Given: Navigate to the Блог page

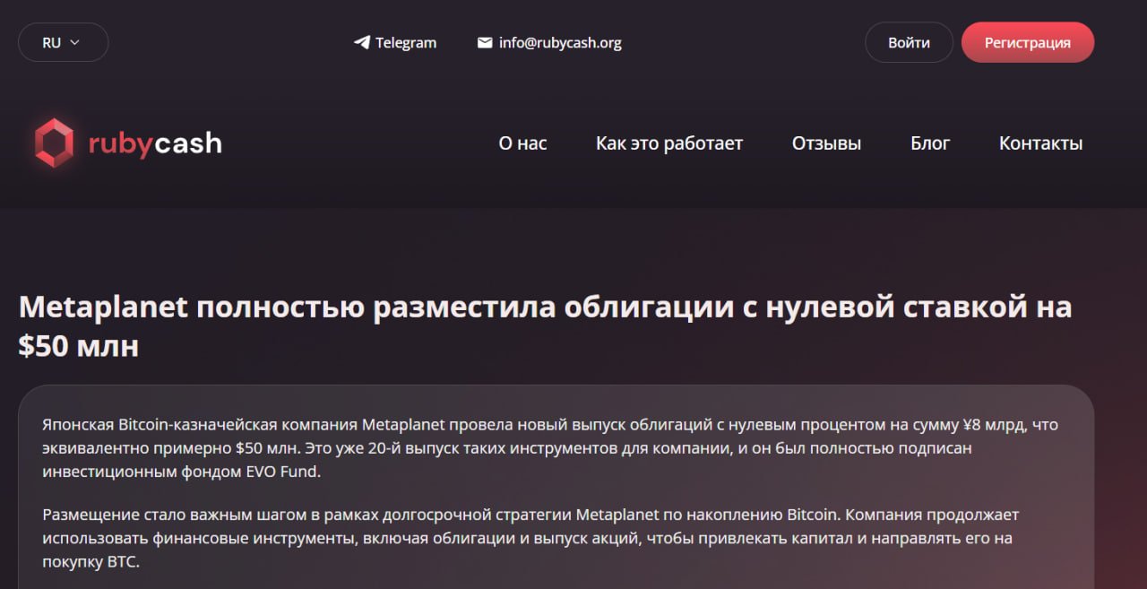Looking at the screenshot, I should tap(930, 143).
